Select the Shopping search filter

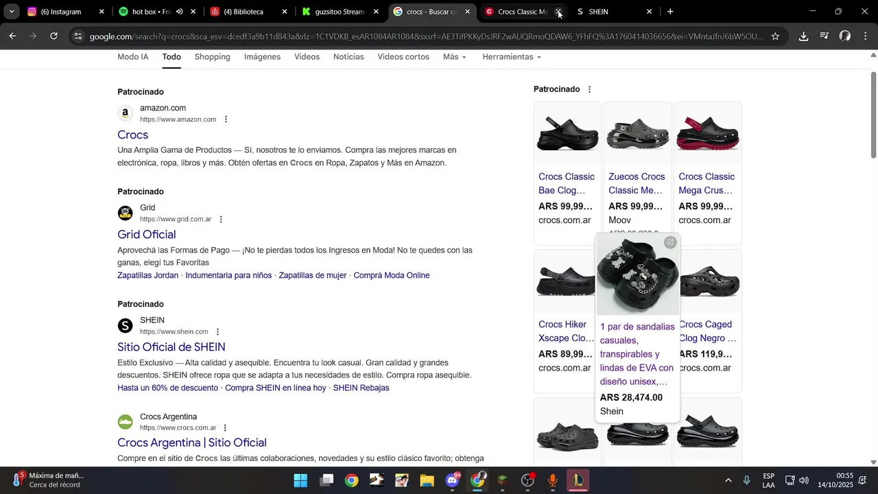[x=213, y=57]
